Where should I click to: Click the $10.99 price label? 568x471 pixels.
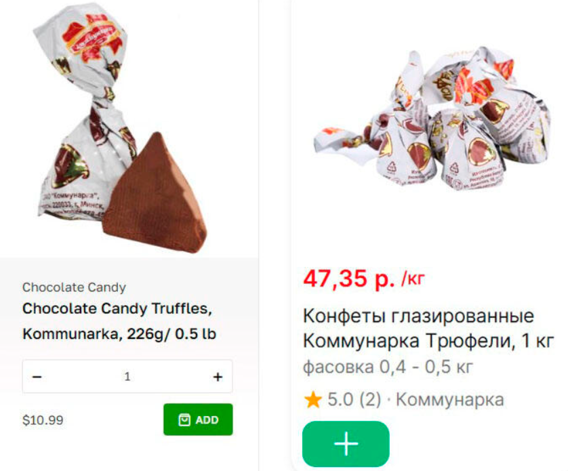click(43, 420)
